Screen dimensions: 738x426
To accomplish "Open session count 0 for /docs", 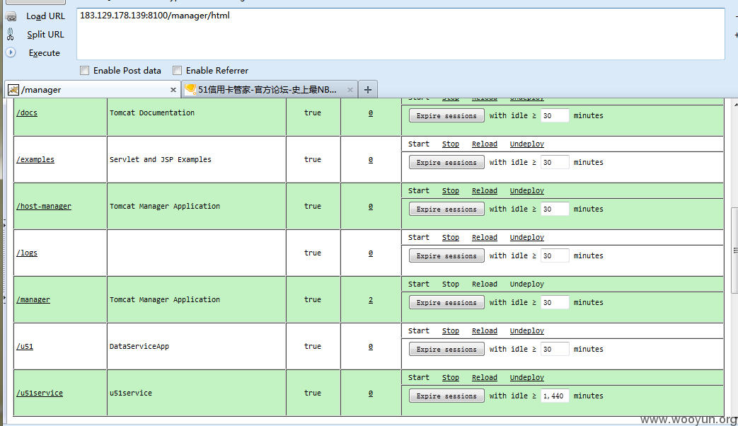I will pos(371,113).
